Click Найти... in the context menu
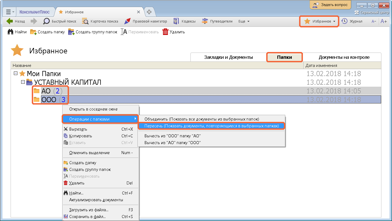 click(101, 193)
